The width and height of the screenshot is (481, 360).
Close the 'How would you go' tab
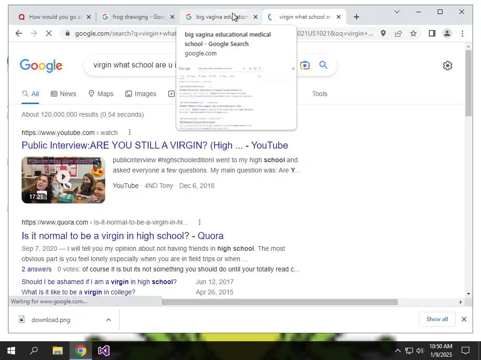[x=89, y=17]
